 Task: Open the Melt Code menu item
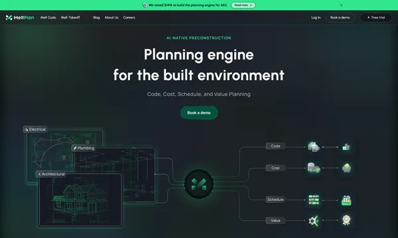48,17
